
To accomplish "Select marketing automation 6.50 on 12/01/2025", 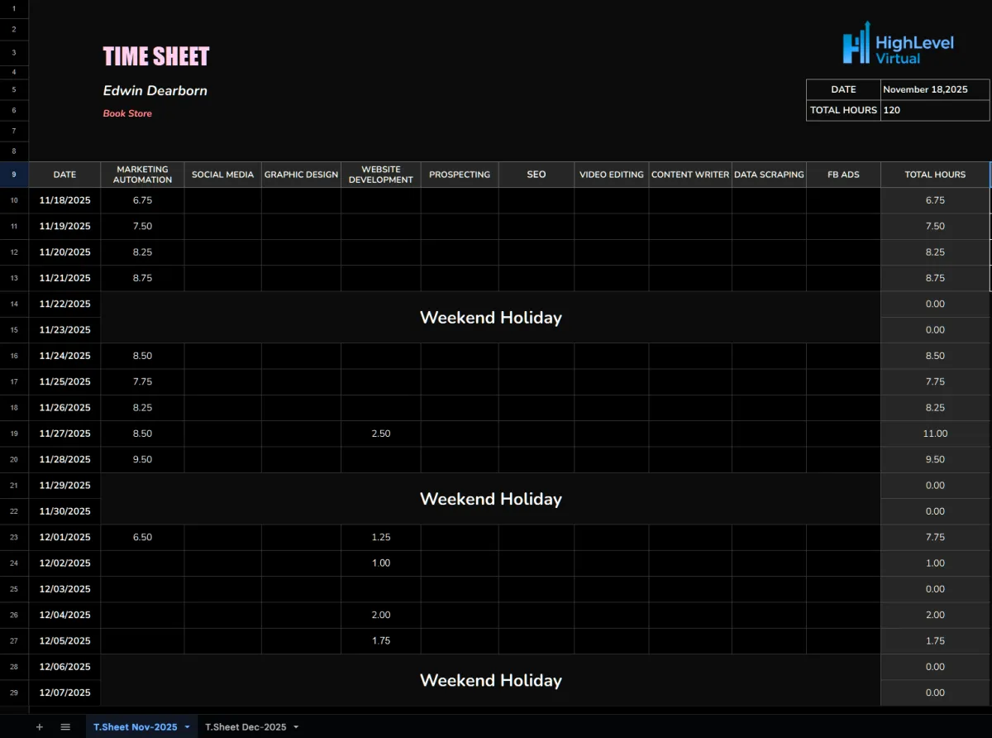I will (142, 537).
